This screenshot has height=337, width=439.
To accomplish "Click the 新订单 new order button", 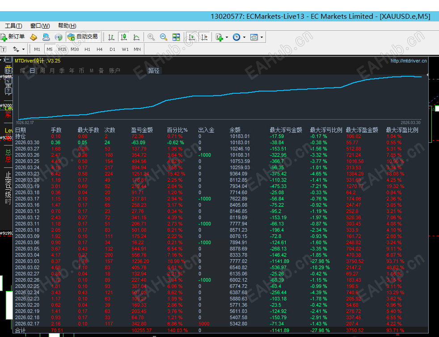I will (x=13, y=37).
